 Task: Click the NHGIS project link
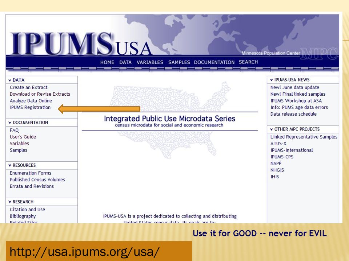tap(277, 170)
